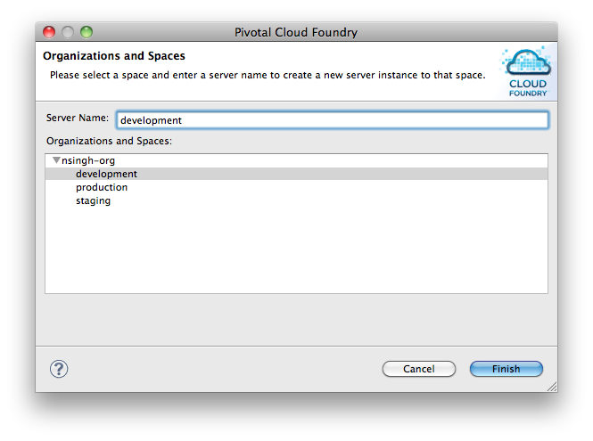
Task: Click the Organizations and Spaces bold heading
Action: coord(114,56)
